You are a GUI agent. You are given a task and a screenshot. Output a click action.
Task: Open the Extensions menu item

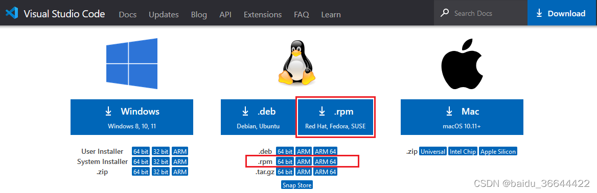pyautogui.click(x=263, y=14)
